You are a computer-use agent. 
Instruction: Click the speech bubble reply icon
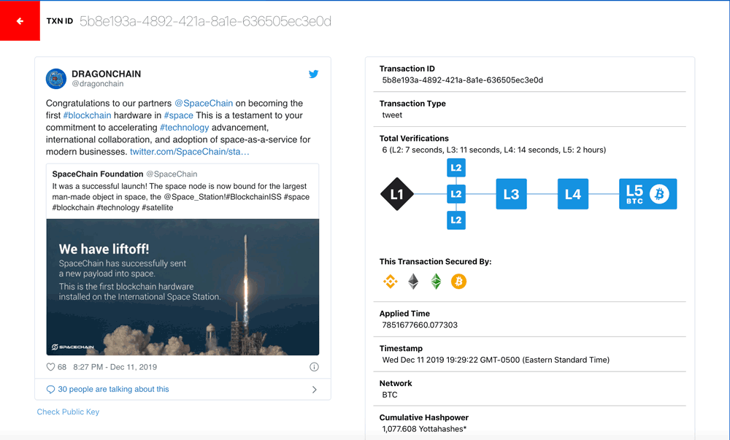coord(51,390)
